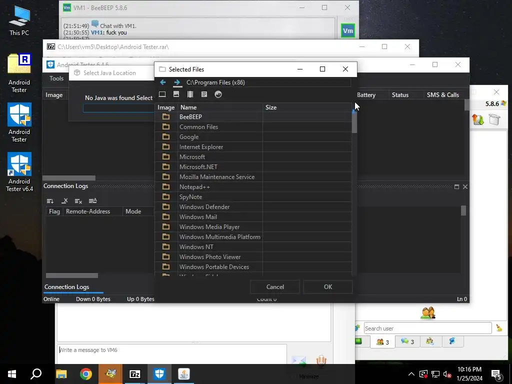The width and height of the screenshot is (512, 384).
Task: Select the video filter icon in Selected Files
Action: coord(190,94)
